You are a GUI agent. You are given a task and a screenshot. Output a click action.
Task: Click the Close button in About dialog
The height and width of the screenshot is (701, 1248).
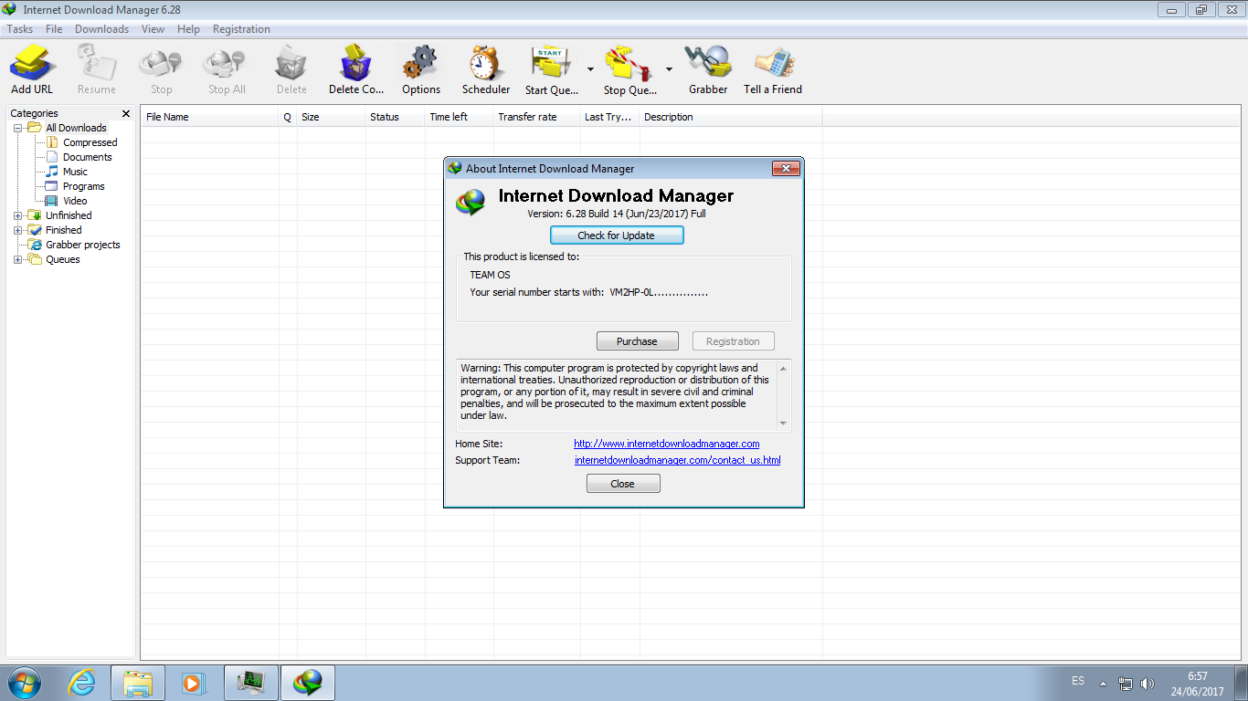pyautogui.click(x=623, y=484)
